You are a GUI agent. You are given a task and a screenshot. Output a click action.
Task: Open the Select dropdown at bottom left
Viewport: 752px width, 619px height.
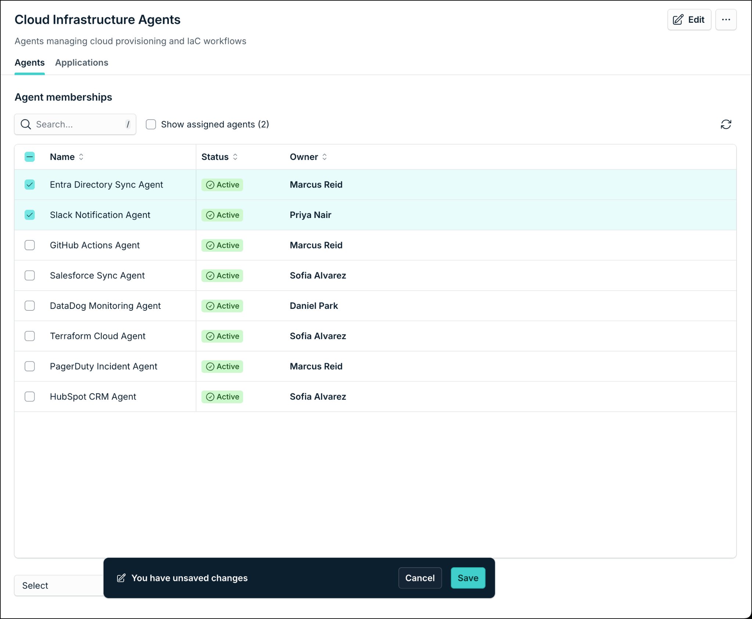[x=59, y=585]
